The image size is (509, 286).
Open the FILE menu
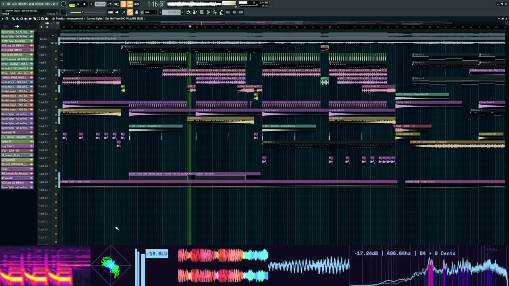[x=4, y=4]
